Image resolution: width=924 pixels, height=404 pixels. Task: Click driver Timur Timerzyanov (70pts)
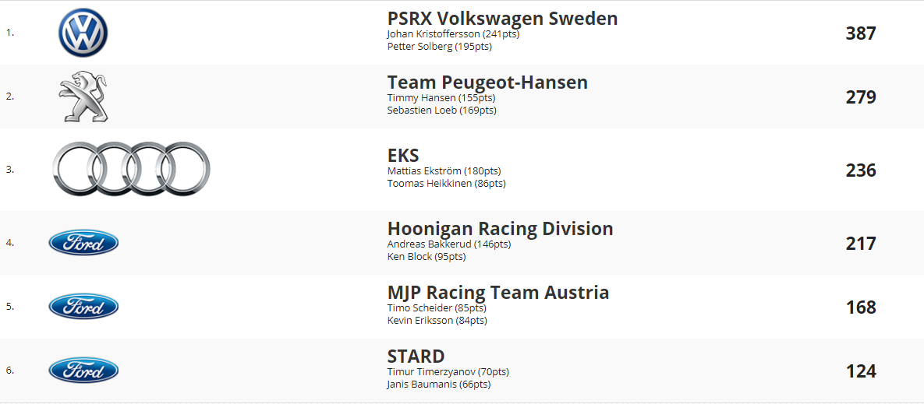click(x=448, y=372)
